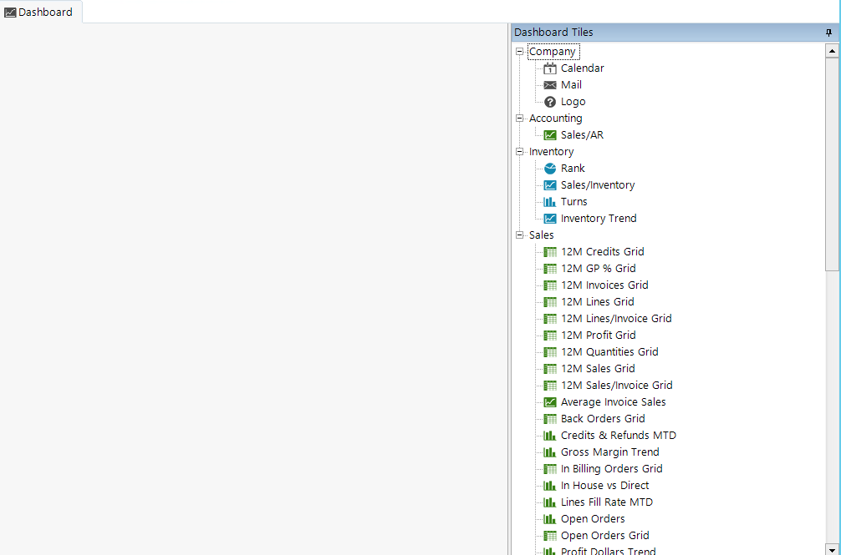Click the Sales/AR chart icon
Image resolution: width=841 pixels, height=555 pixels.
click(549, 135)
